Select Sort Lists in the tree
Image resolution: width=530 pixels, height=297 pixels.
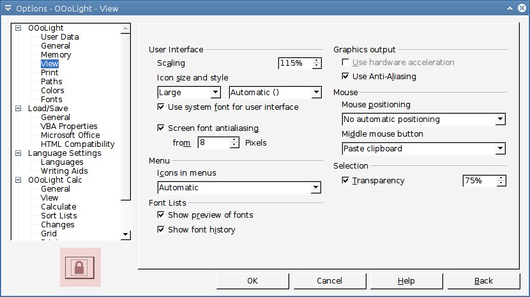[59, 215]
